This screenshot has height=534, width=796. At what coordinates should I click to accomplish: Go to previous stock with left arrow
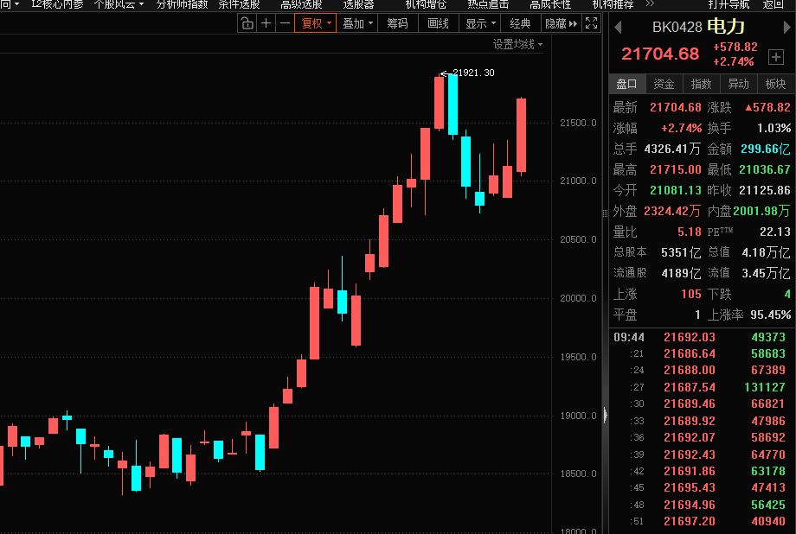(x=618, y=28)
